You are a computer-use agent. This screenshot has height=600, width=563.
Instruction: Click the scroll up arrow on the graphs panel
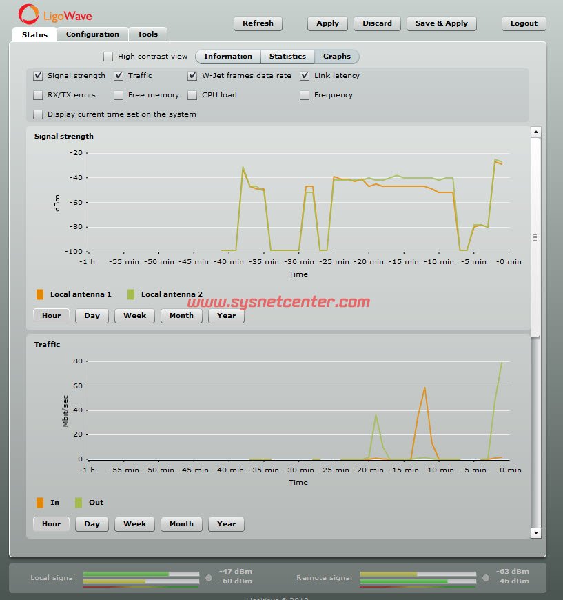pyautogui.click(x=535, y=132)
